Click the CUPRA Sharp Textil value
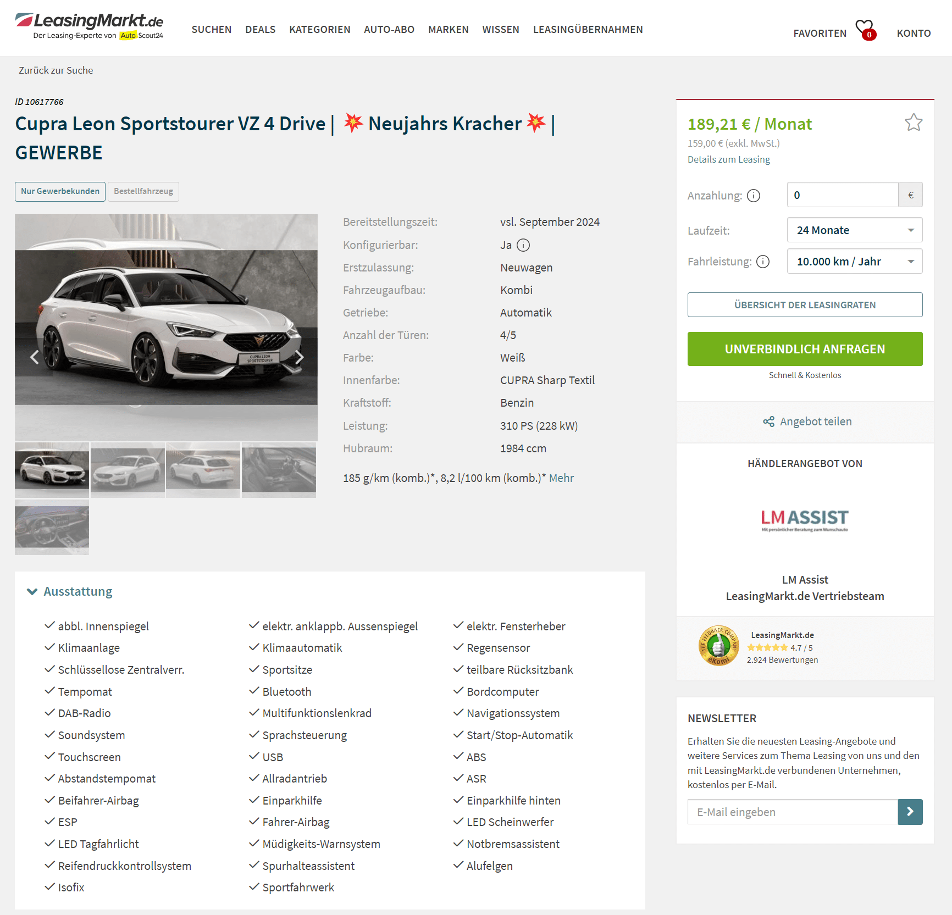 pyautogui.click(x=547, y=380)
